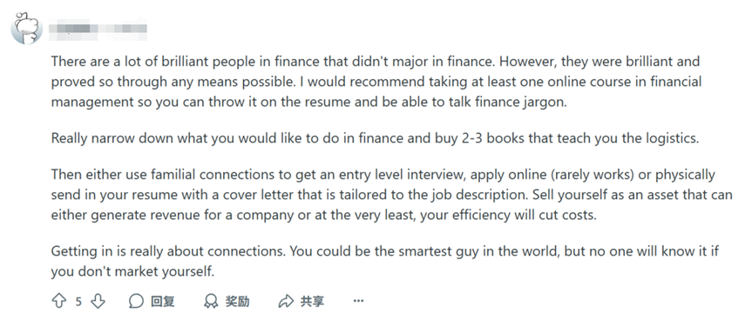752x327 pixels.
Task: Click the 共享 share label
Action: (x=312, y=301)
